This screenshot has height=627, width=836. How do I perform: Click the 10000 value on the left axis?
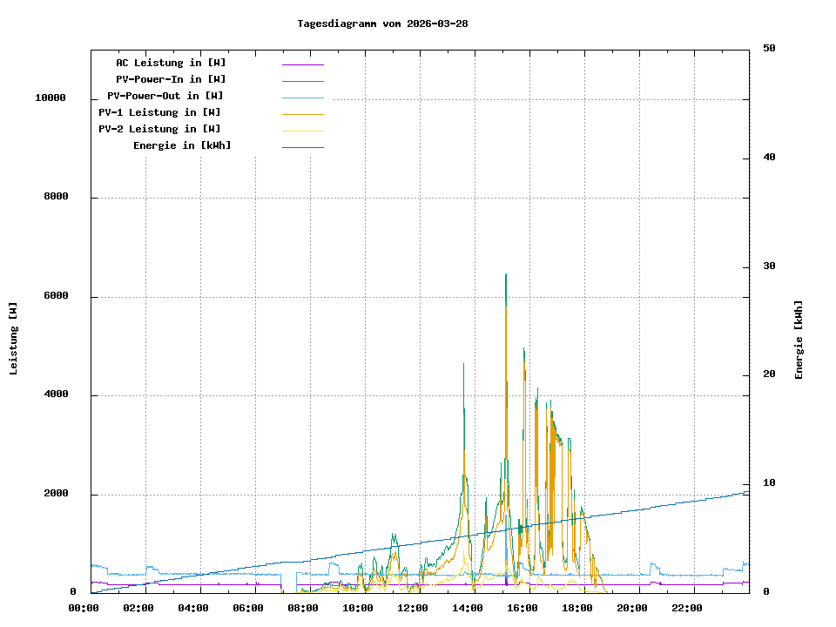tap(51, 98)
